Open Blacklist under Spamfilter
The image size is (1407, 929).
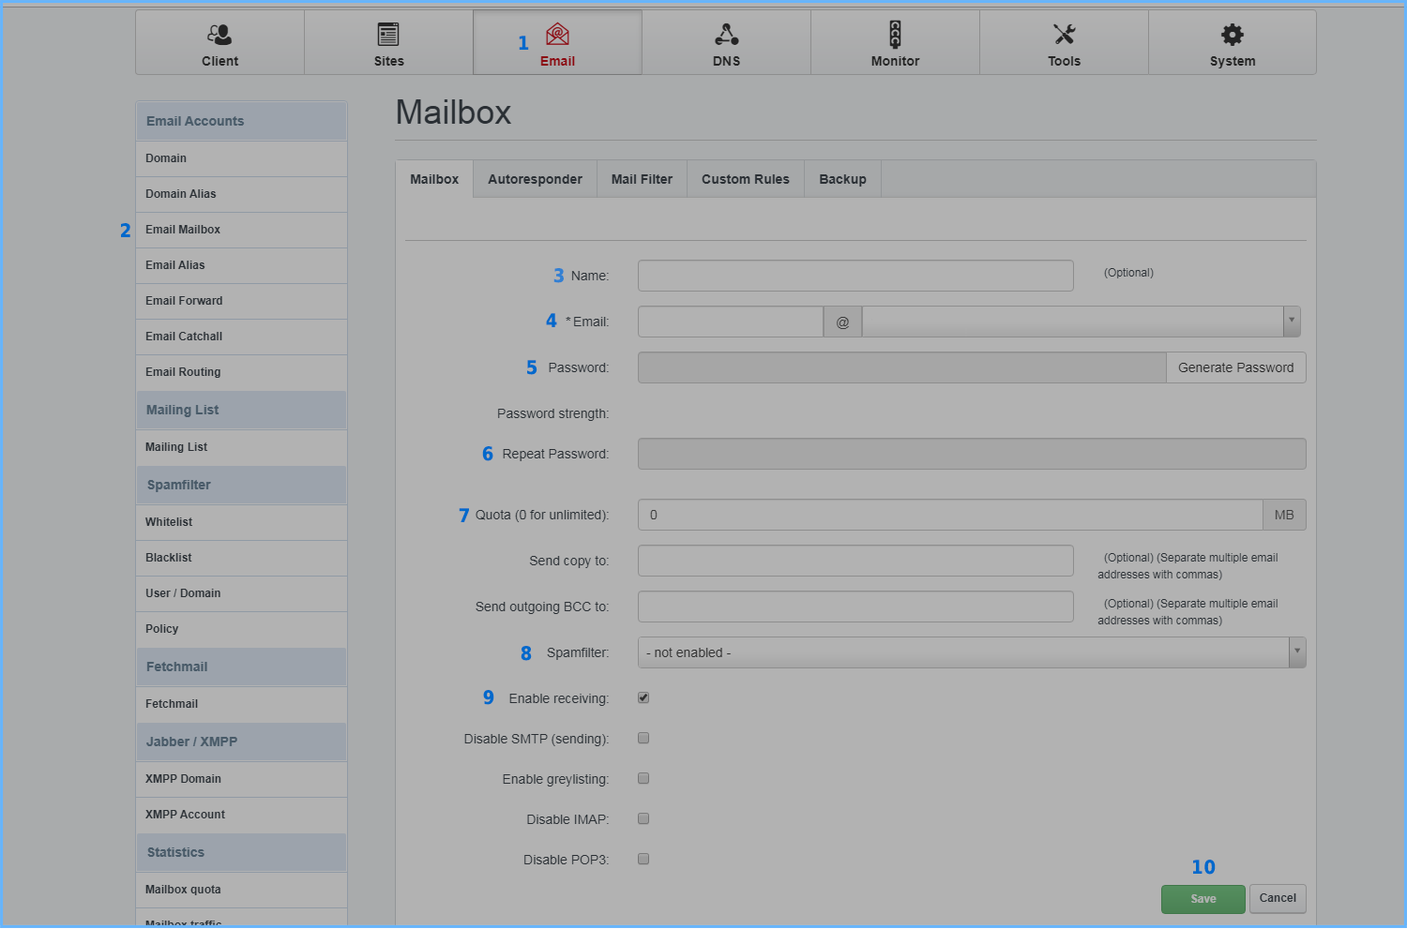point(241,558)
